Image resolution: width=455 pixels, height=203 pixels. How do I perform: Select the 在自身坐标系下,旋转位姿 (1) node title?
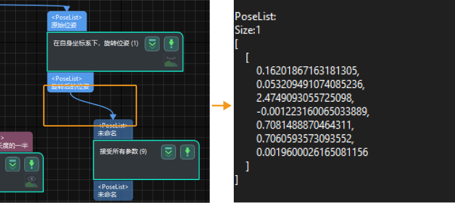click(96, 44)
